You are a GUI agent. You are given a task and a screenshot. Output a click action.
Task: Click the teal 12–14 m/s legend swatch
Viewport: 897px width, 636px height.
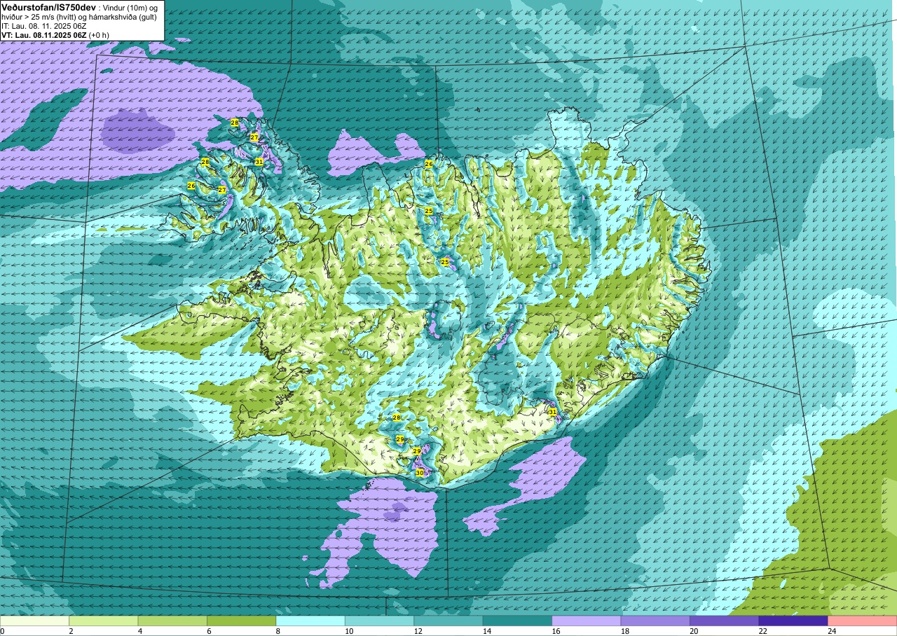(448, 621)
